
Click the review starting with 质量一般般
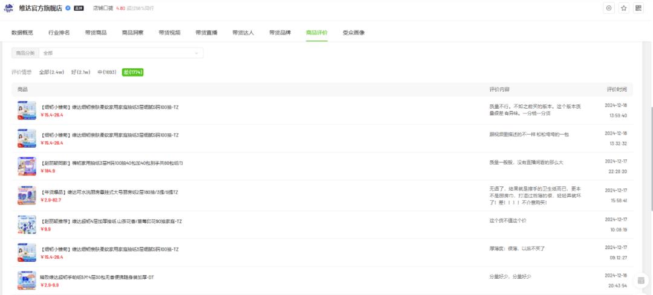click(526, 162)
